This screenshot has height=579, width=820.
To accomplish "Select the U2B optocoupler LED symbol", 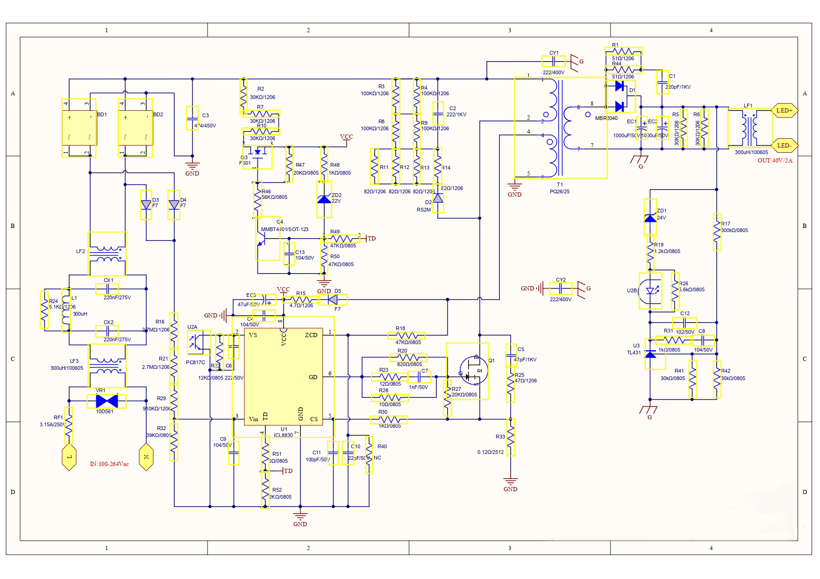I will click(650, 291).
